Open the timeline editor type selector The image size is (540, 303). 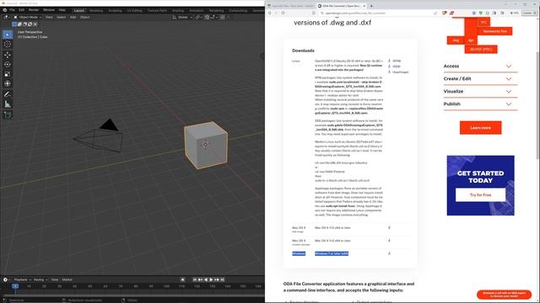pos(7,279)
